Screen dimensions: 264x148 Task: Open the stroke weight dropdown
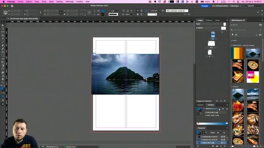(x=119, y=11)
